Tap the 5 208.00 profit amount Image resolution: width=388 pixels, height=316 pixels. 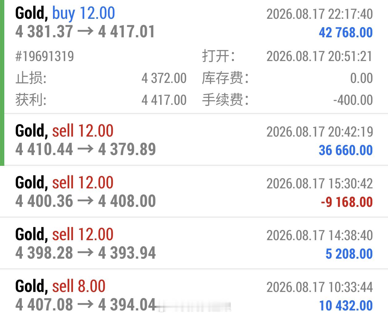tap(349, 254)
